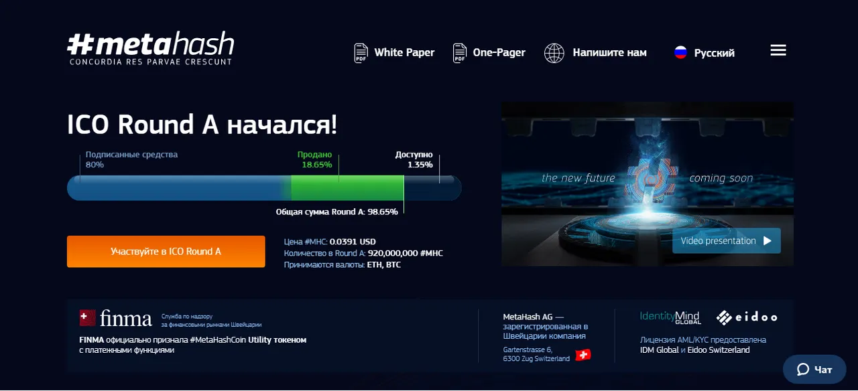Click the finma logo
Screen dimensions: 858x391
point(116,318)
